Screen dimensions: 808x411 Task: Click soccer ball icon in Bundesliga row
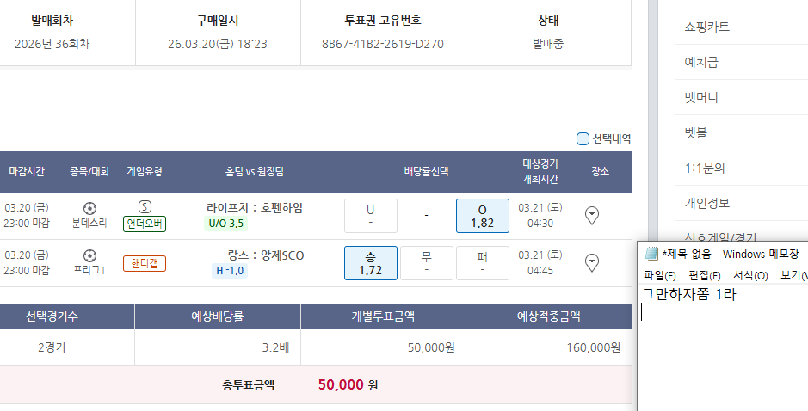click(90, 208)
